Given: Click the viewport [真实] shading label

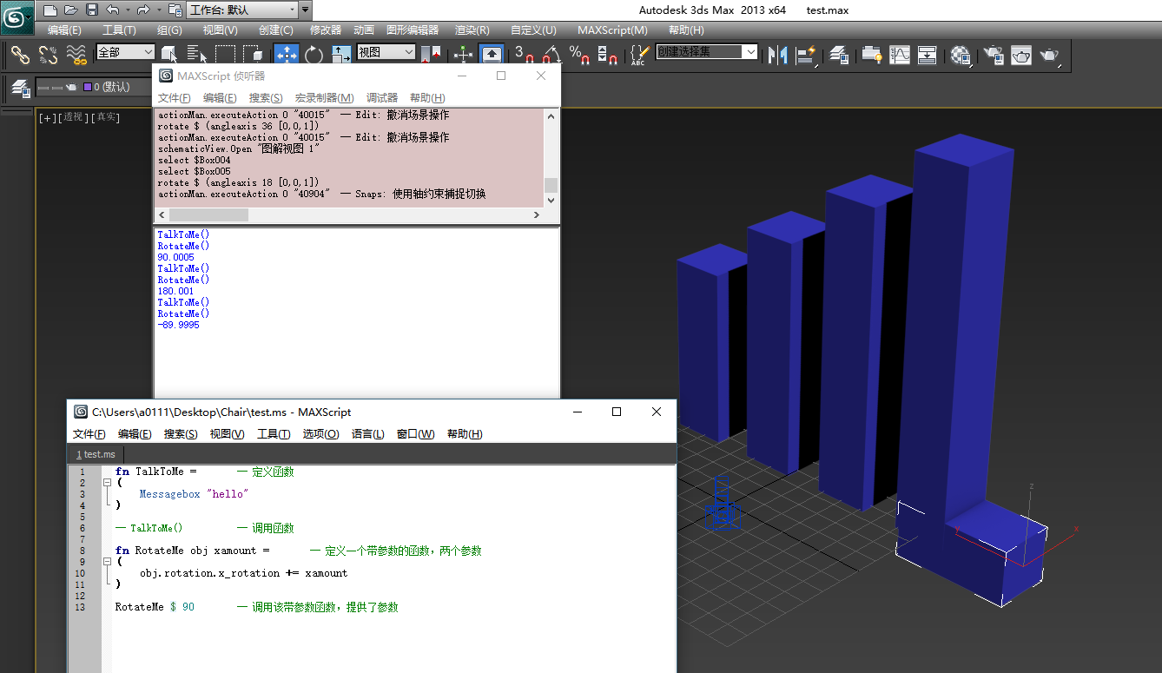Looking at the screenshot, I should click(105, 117).
